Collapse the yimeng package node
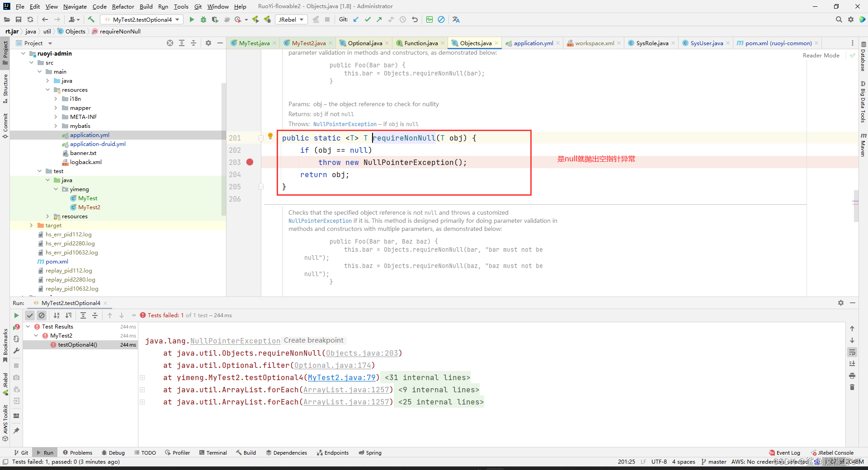 [x=56, y=189]
